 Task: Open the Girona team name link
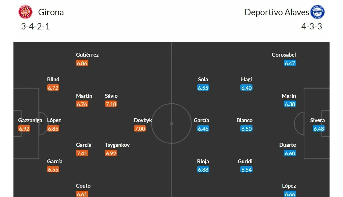[x=51, y=12]
